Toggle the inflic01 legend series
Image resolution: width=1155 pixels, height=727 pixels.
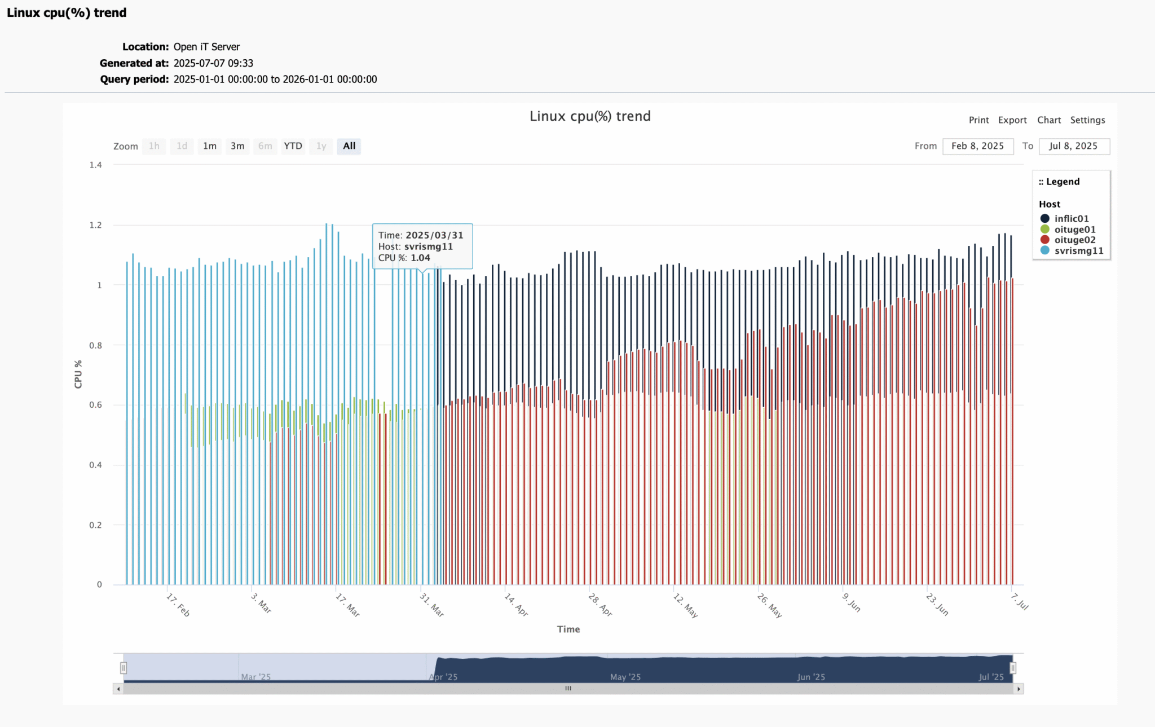[x=1071, y=218]
